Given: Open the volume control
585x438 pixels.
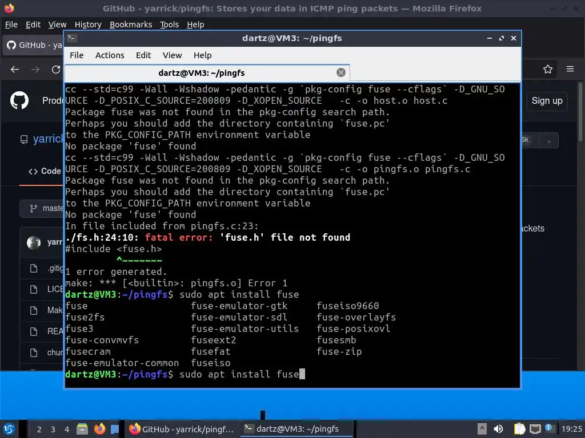Looking at the screenshot, I should [x=498, y=429].
